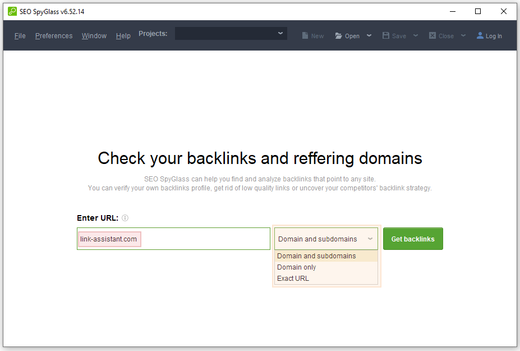Open the Window menu
The width and height of the screenshot is (520, 351).
94,36
